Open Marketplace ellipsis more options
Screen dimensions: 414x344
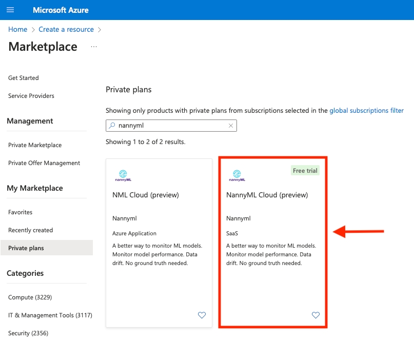(93, 47)
